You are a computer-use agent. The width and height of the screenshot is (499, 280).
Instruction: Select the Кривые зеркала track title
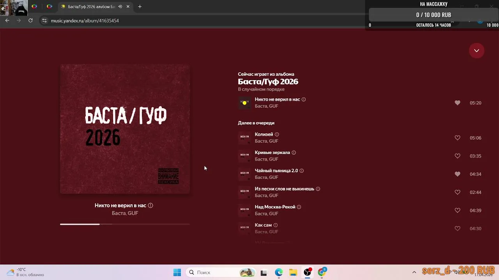pyautogui.click(x=273, y=152)
